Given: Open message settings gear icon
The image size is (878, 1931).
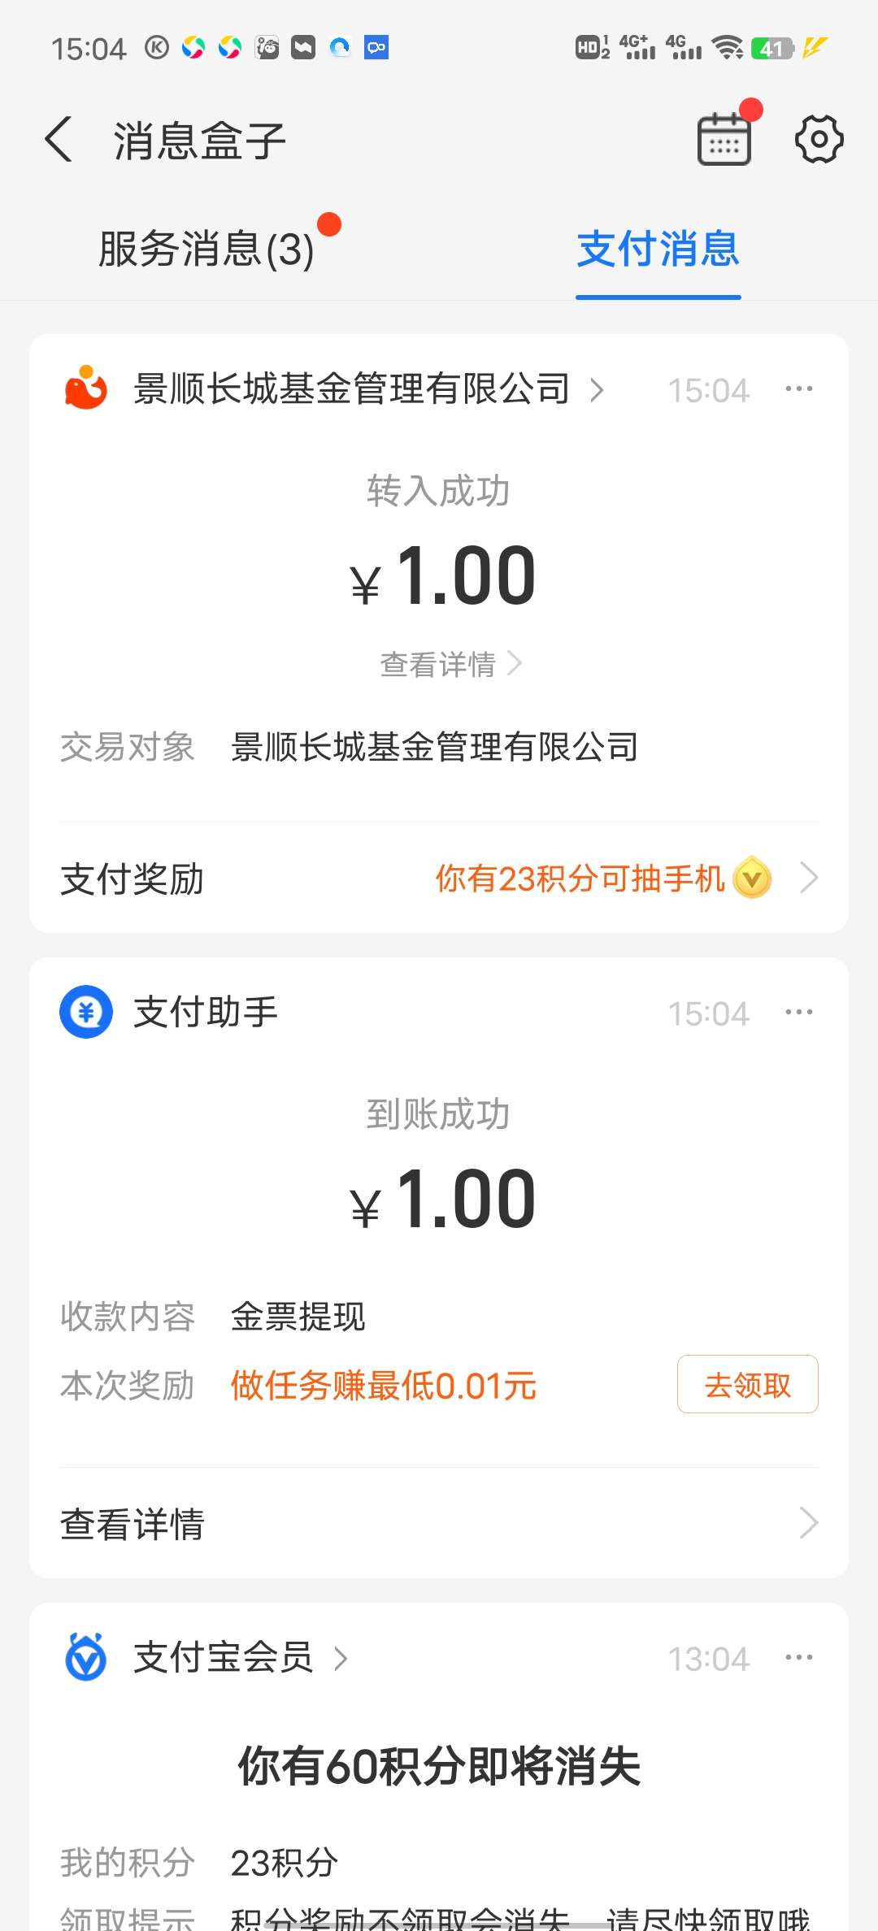Looking at the screenshot, I should [x=819, y=140].
